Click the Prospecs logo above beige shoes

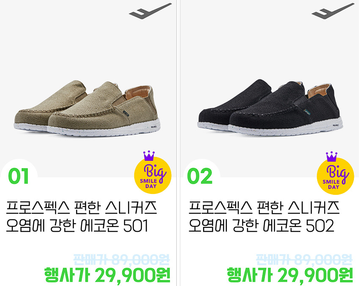coord(150,11)
